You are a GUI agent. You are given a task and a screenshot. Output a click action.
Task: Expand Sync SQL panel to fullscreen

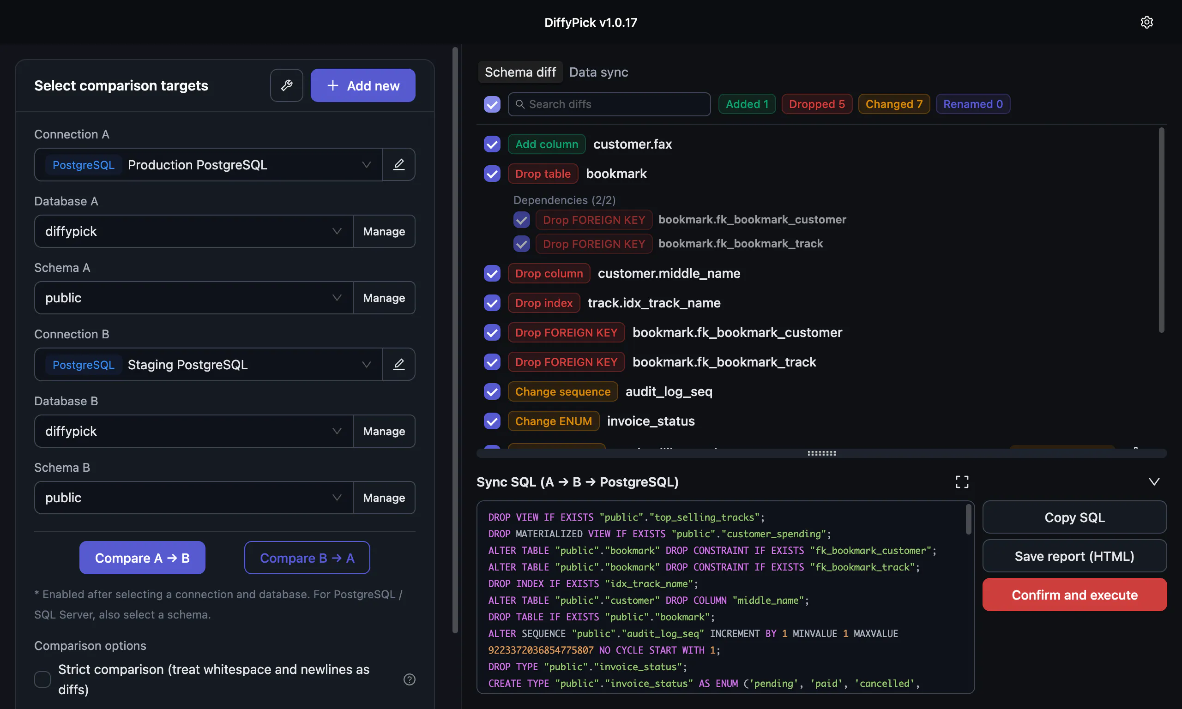[962, 481]
